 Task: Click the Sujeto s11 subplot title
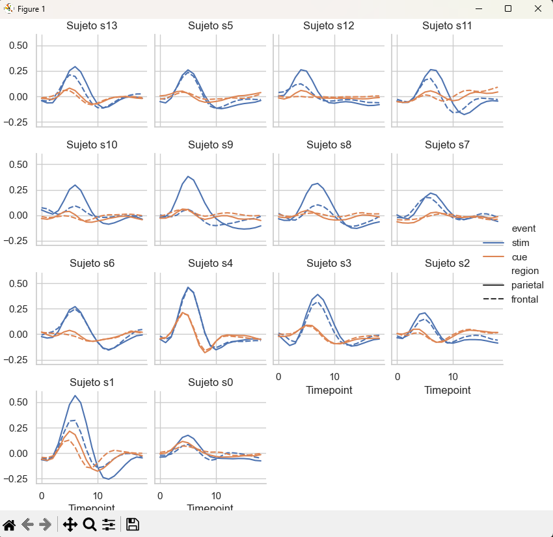pyautogui.click(x=447, y=26)
